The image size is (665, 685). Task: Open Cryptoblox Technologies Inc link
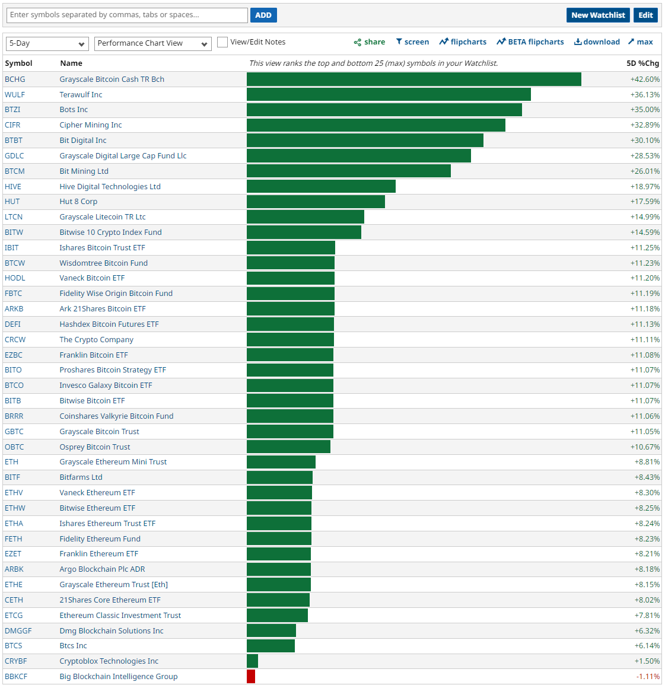pyautogui.click(x=109, y=661)
